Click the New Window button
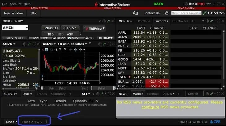 tap(14, 13)
